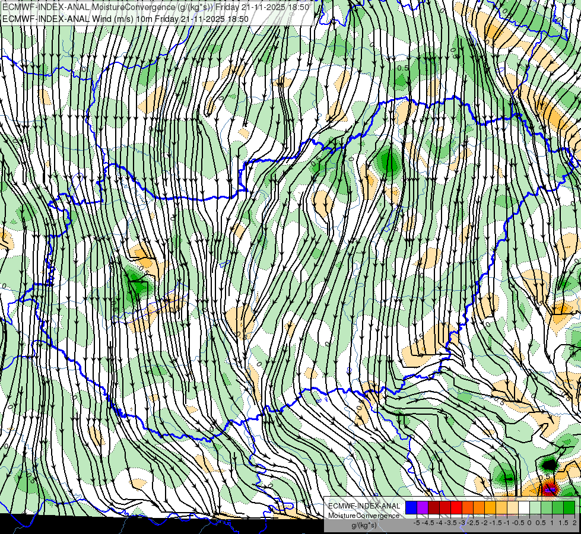Click the legend tick label '-2'
581x534 pixels.
[x=485, y=523]
